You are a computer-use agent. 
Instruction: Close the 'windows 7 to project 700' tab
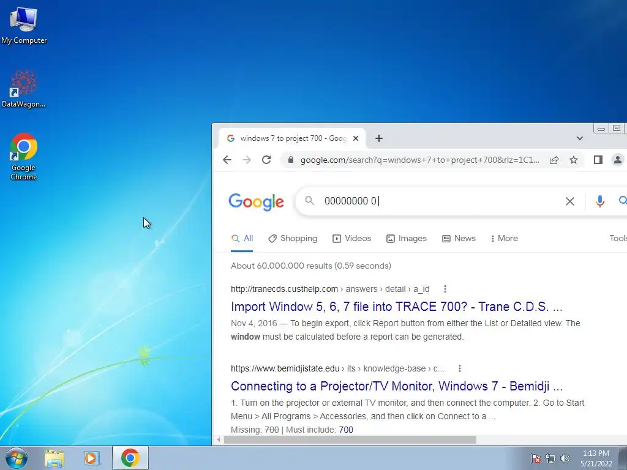[x=356, y=138]
